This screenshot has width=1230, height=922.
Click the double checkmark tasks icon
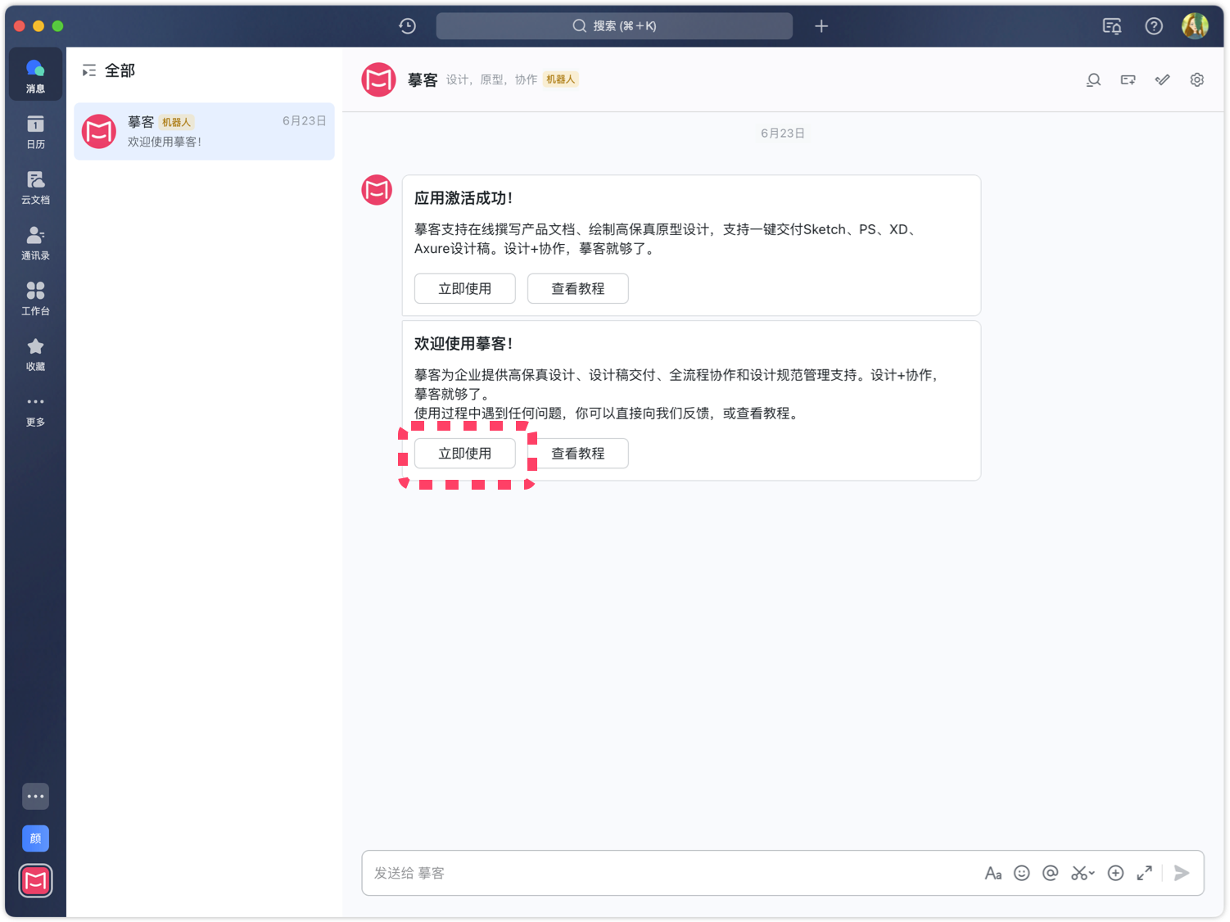pyautogui.click(x=1162, y=80)
